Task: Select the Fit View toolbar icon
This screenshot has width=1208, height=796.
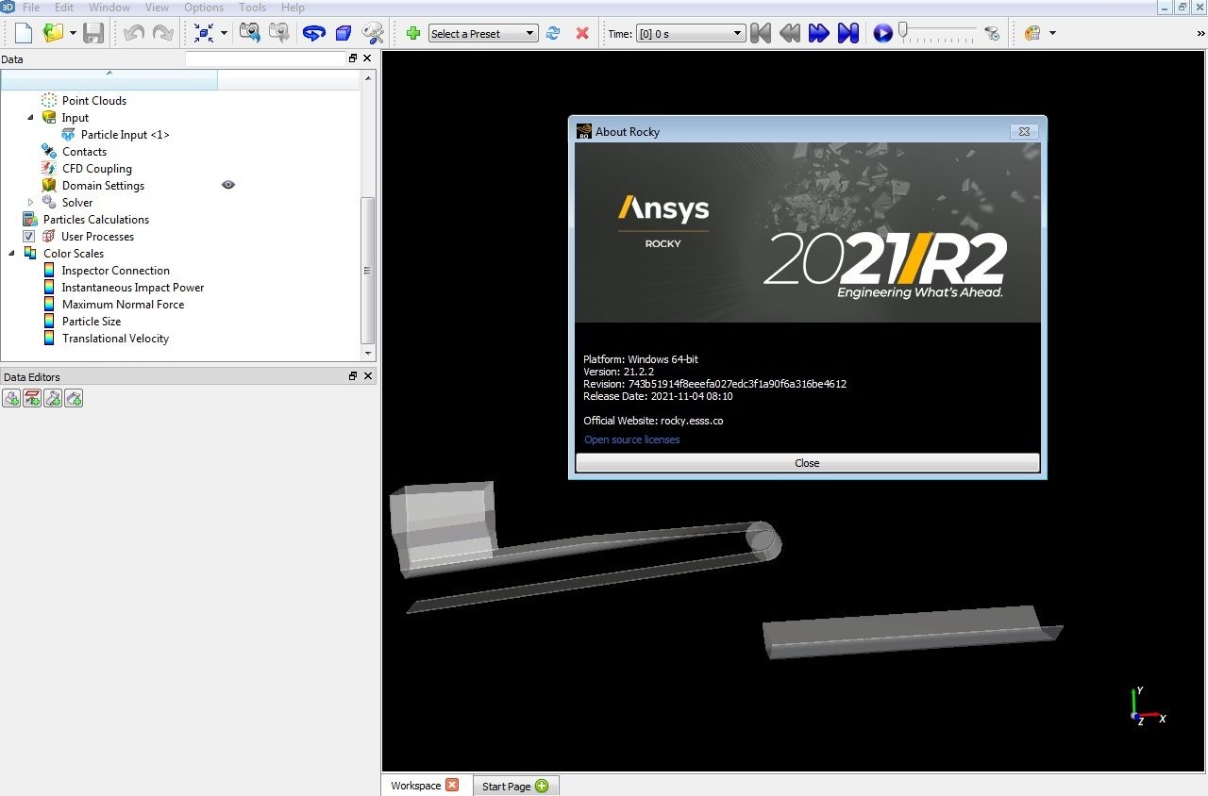Action: 204,32
